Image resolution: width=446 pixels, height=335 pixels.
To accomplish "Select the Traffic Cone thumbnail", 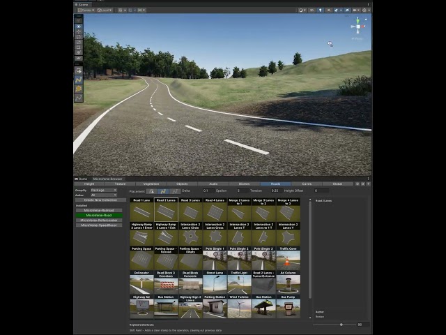I will [288, 258].
